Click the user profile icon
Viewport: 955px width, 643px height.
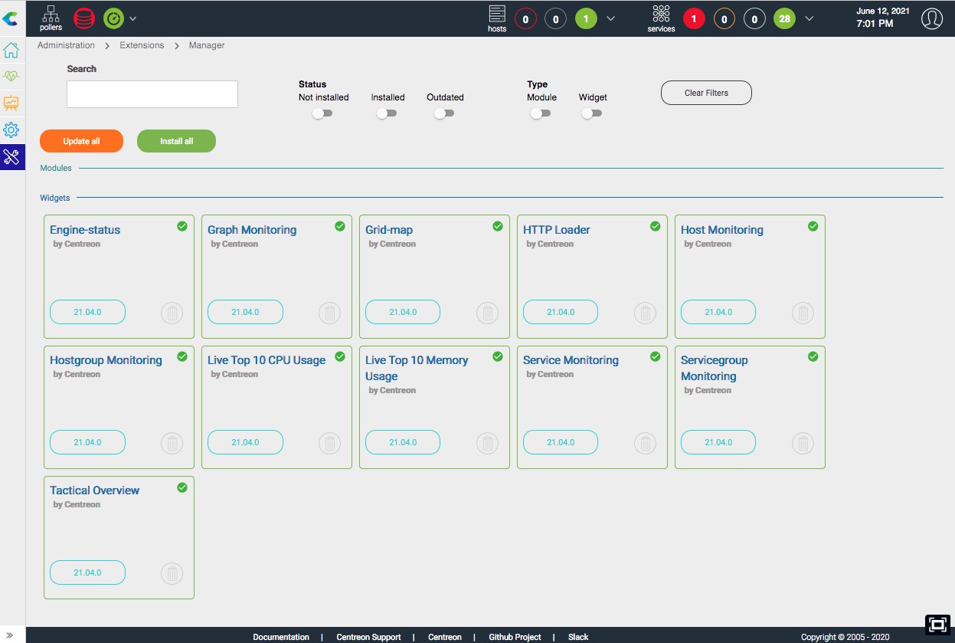tap(931, 18)
